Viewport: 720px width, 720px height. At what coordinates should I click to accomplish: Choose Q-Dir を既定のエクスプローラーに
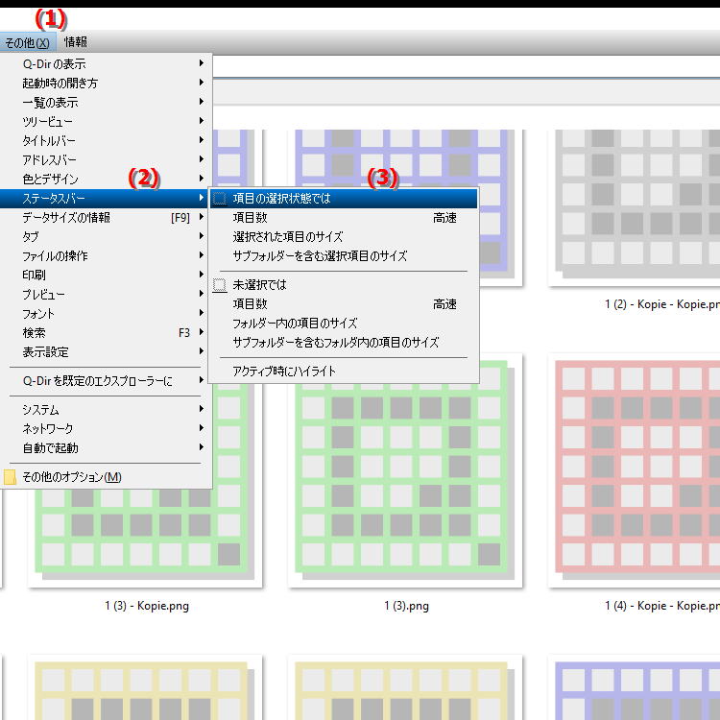(106, 381)
